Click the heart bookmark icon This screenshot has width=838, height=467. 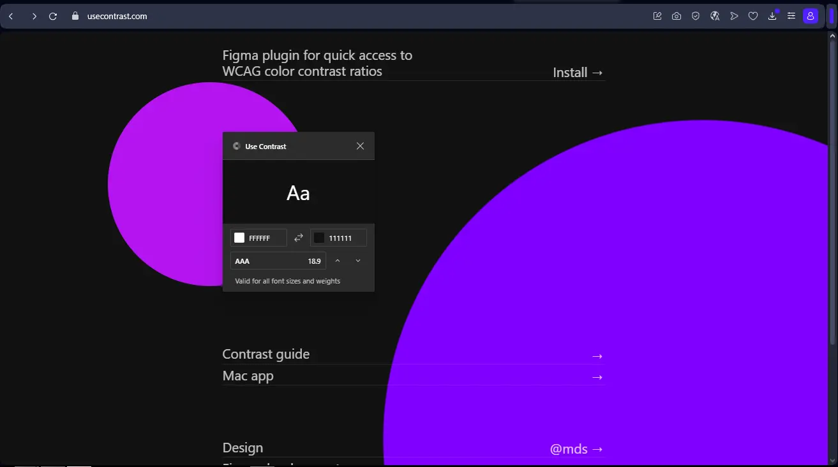[x=753, y=16]
